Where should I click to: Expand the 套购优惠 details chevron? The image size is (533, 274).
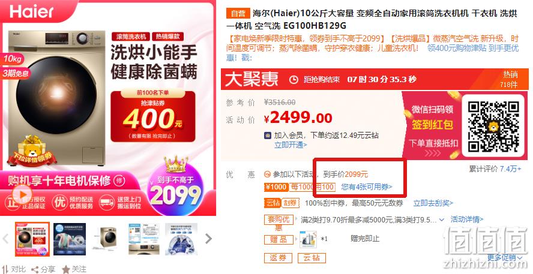click(x=441, y=219)
